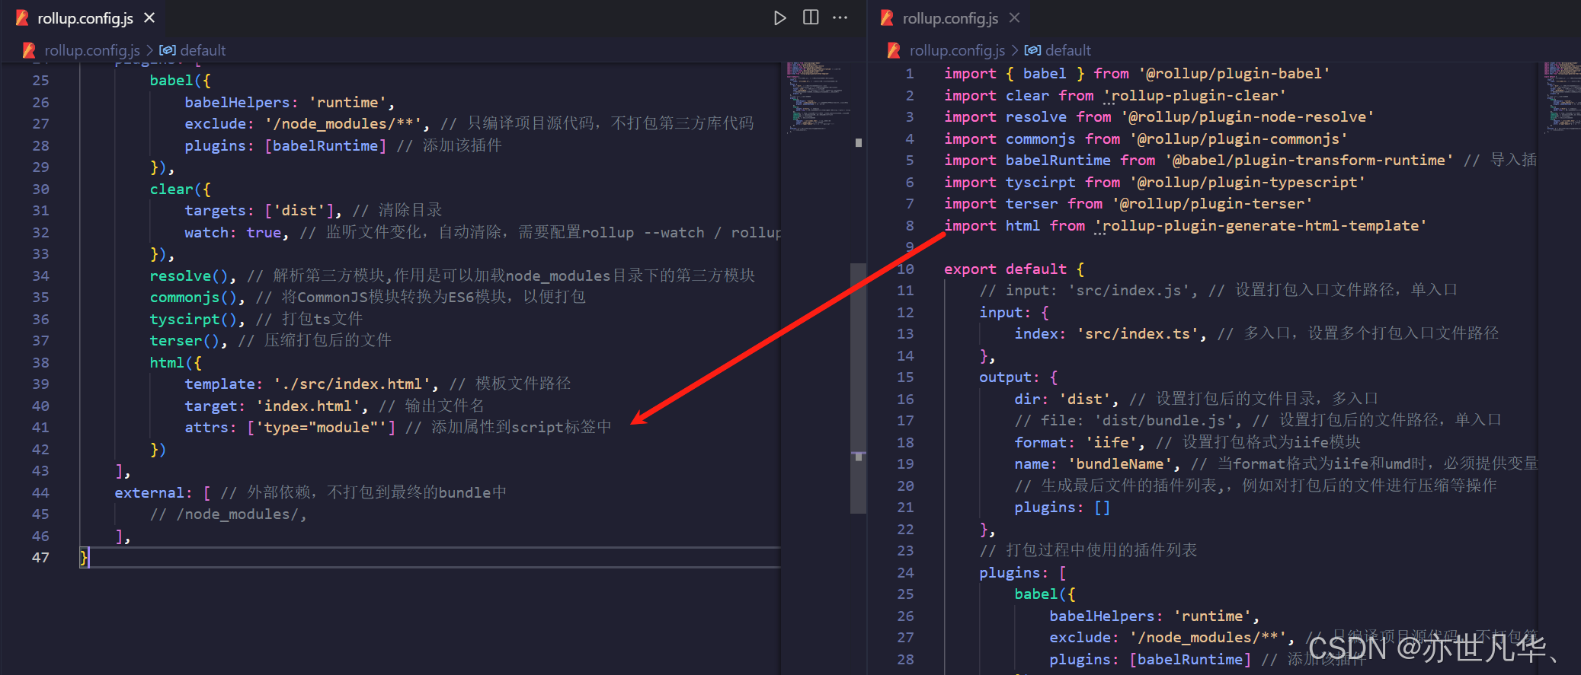Close the right rollup.config.js tab

[x=1014, y=18]
